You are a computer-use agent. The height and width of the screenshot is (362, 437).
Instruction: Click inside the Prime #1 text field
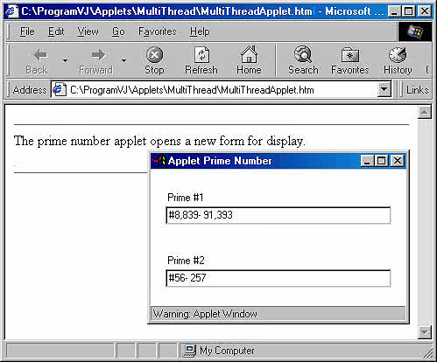pos(278,215)
